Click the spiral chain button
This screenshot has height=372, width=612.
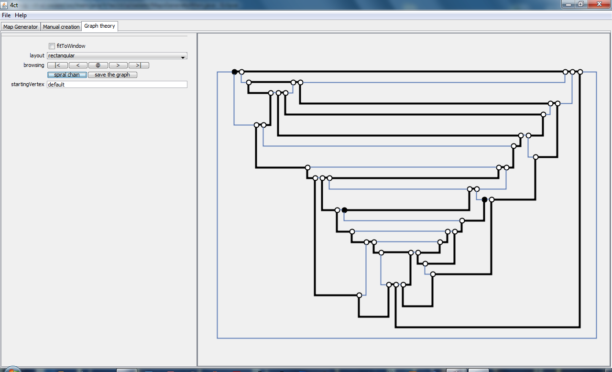(67, 75)
